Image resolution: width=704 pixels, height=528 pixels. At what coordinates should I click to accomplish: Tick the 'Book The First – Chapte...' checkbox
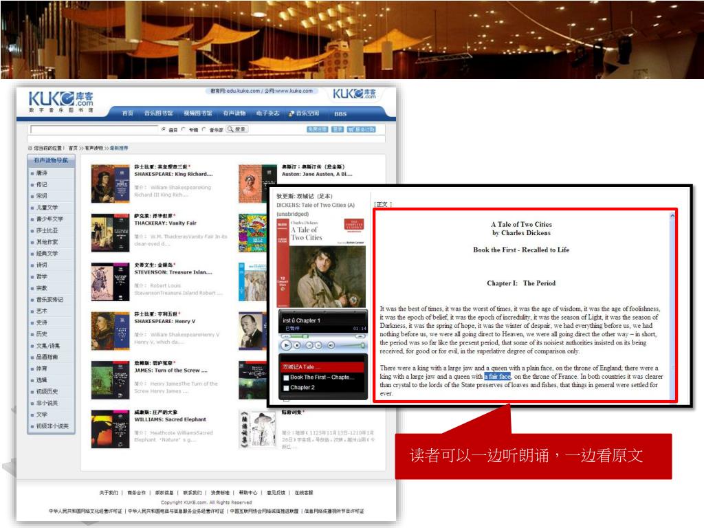click(x=286, y=377)
